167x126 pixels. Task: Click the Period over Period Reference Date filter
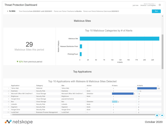point(101,11)
